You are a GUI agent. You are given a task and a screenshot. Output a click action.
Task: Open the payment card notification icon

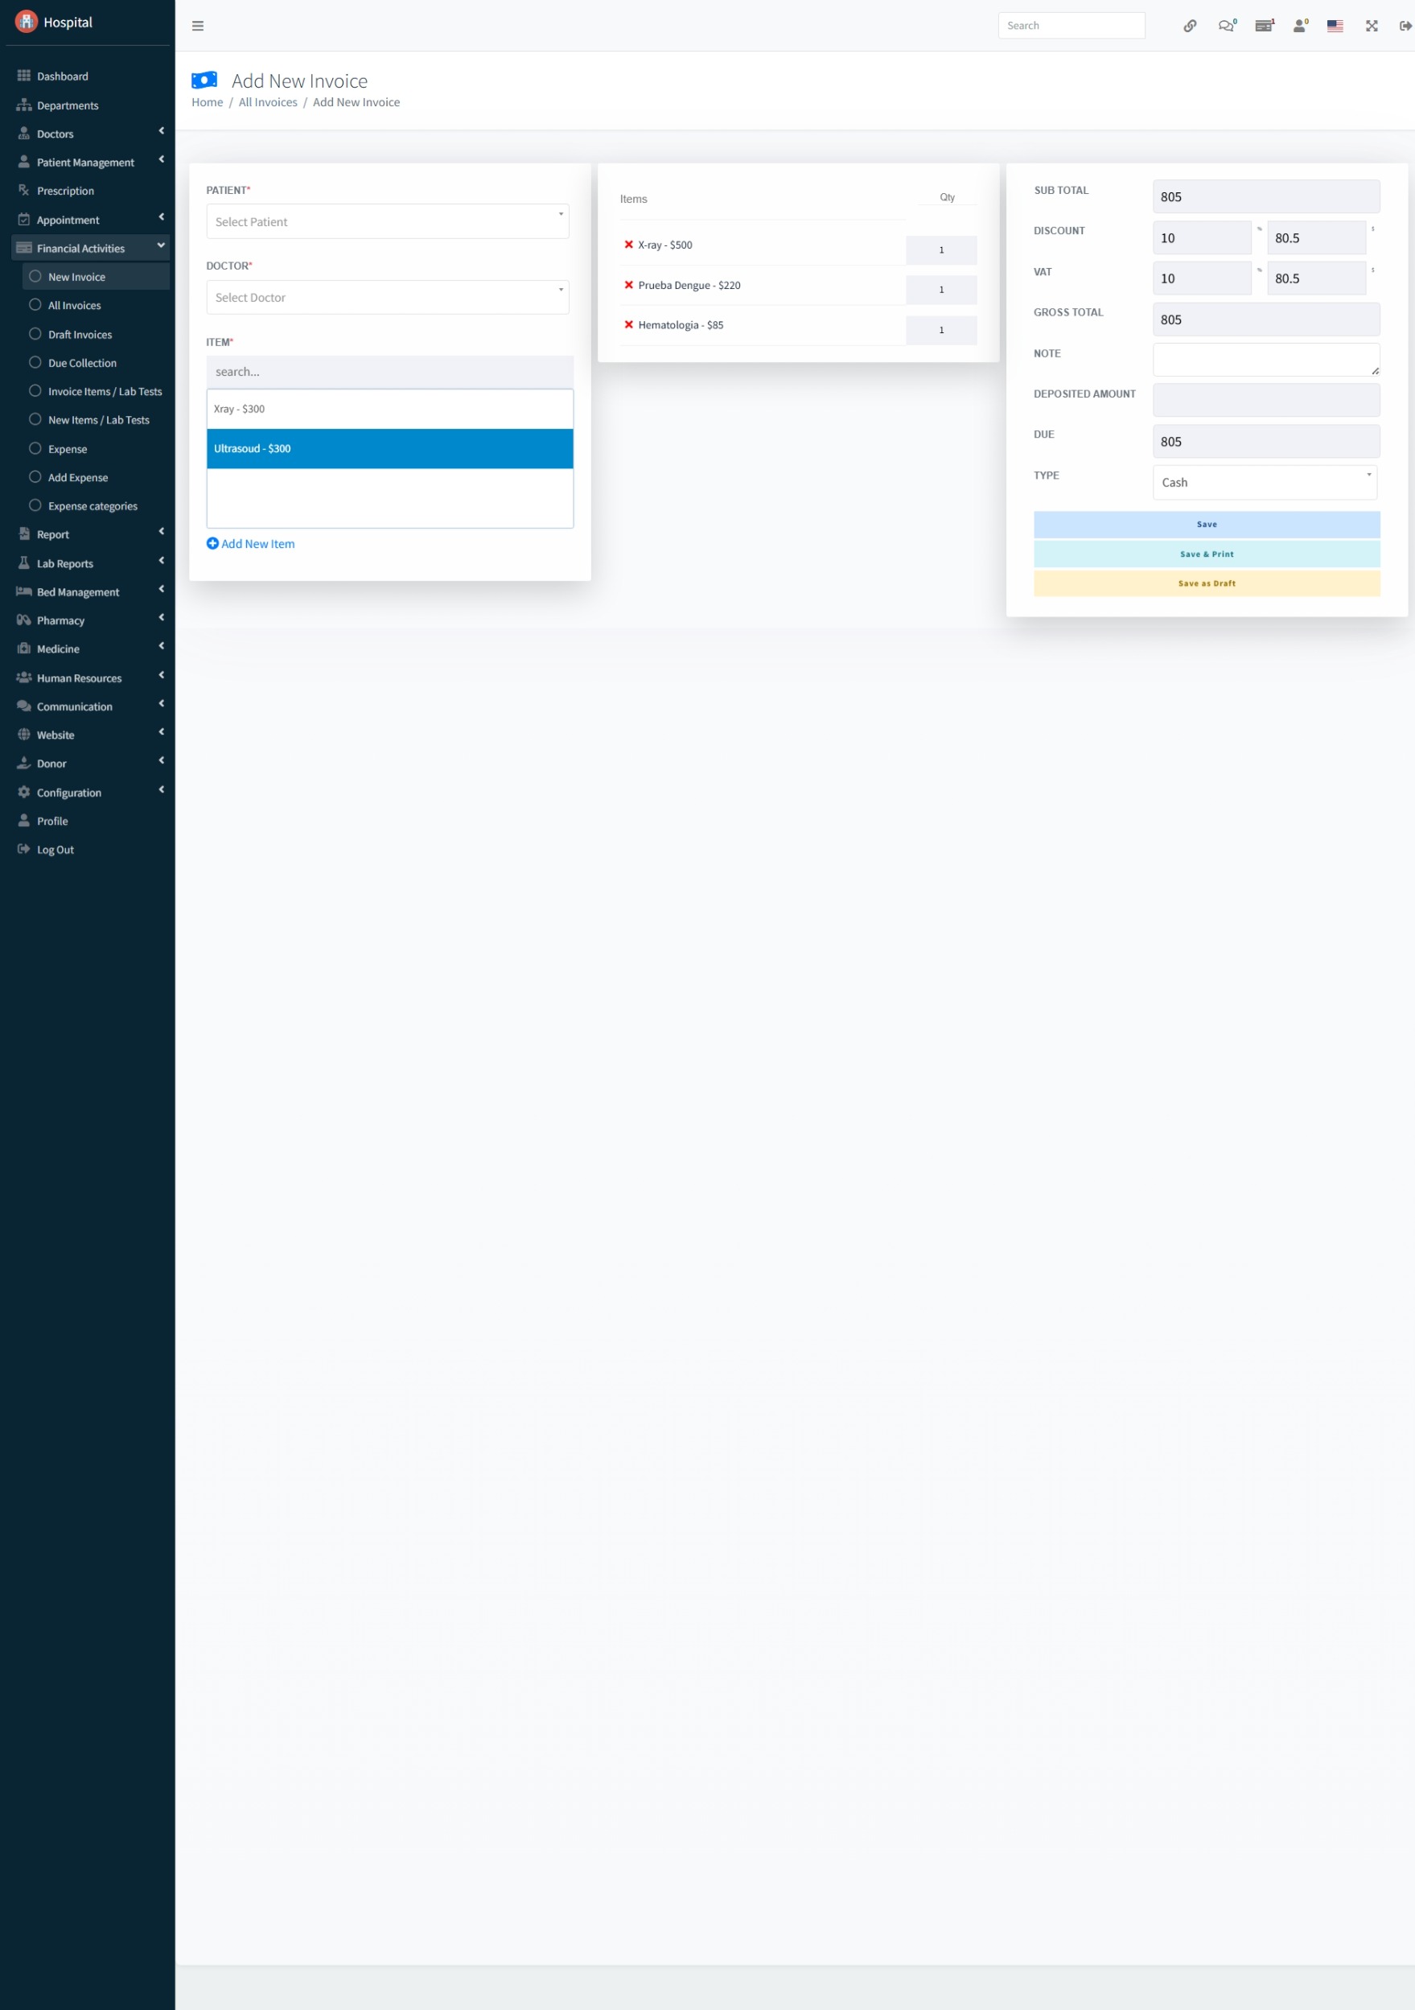pyautogui.click(x=1265, y=27)
